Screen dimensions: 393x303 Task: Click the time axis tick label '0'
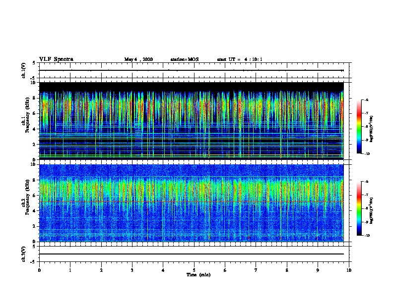tap(39, 270)
